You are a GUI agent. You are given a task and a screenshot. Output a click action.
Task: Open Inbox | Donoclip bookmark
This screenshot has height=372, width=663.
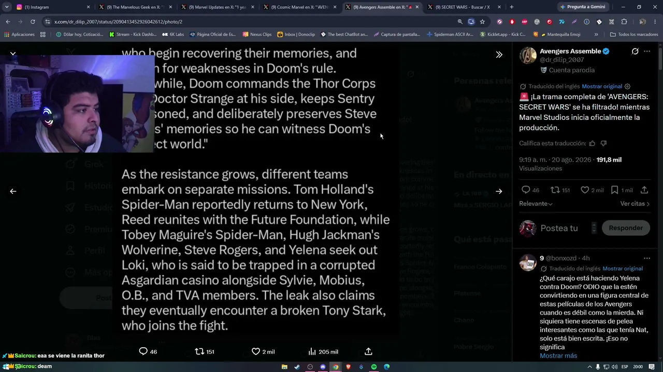point(296,34)
